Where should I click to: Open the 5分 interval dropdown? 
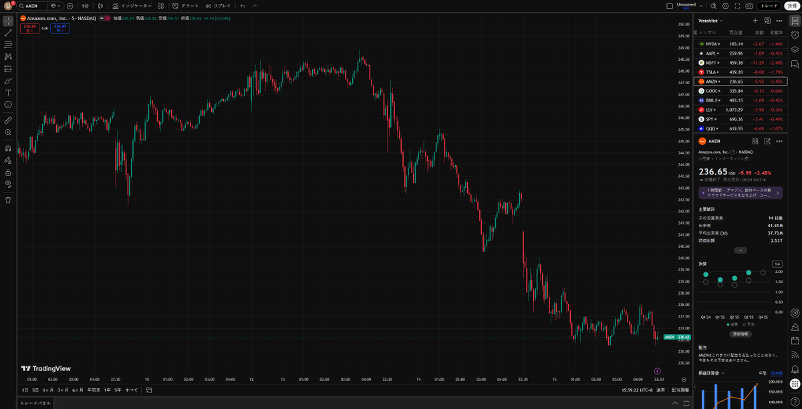(86, 5)
